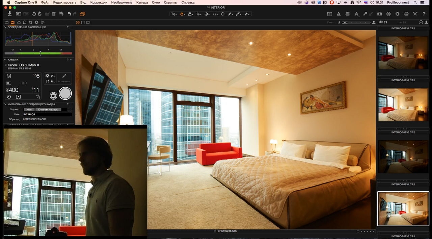Switch viewer to single-image view mode
432x239 pixels.
pos(83,23)
